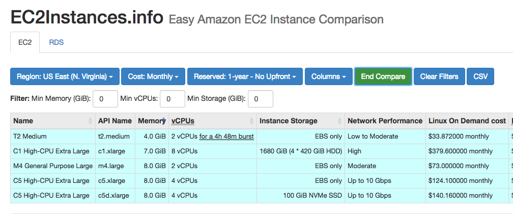
Task: Click the 8 vCPUs cell
Action: click(213, 151)
